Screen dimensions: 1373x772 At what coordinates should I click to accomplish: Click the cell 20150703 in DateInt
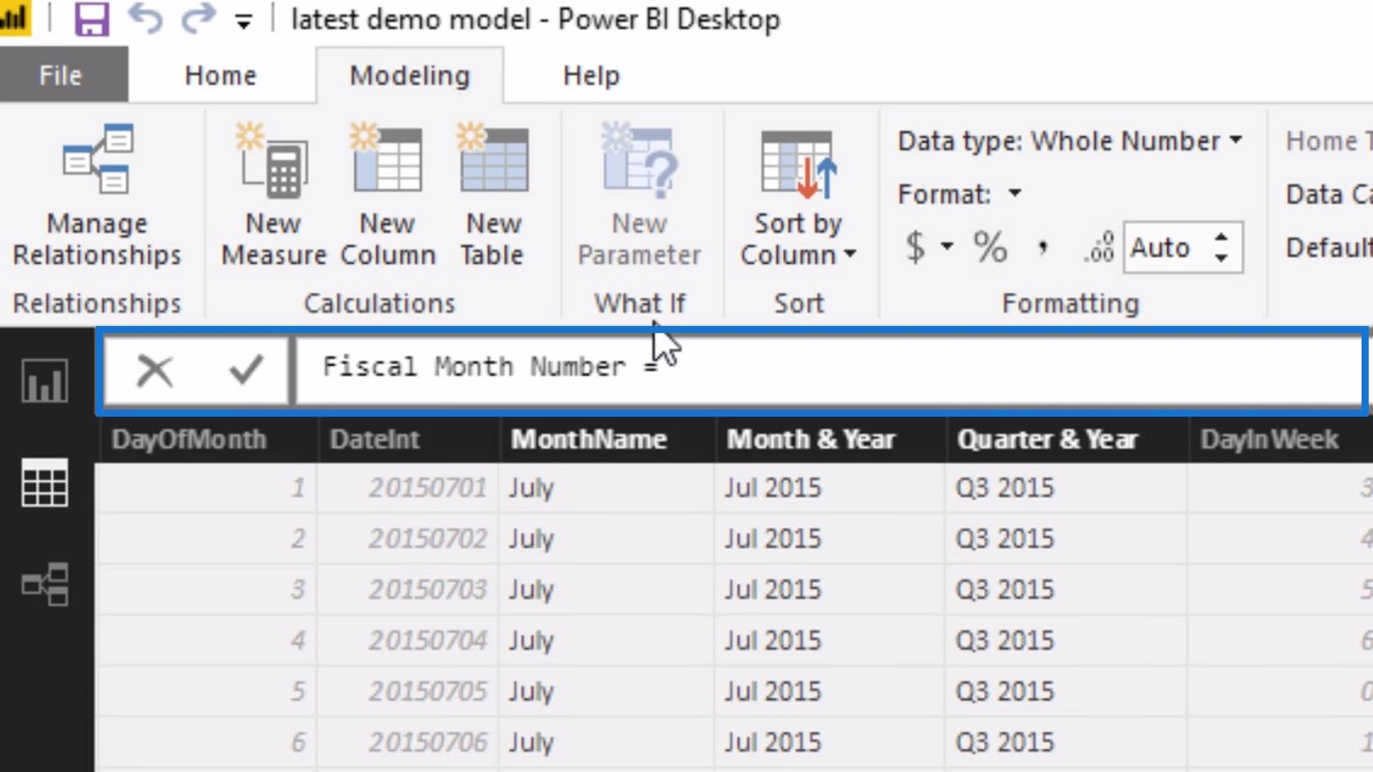tap(409, 589)
